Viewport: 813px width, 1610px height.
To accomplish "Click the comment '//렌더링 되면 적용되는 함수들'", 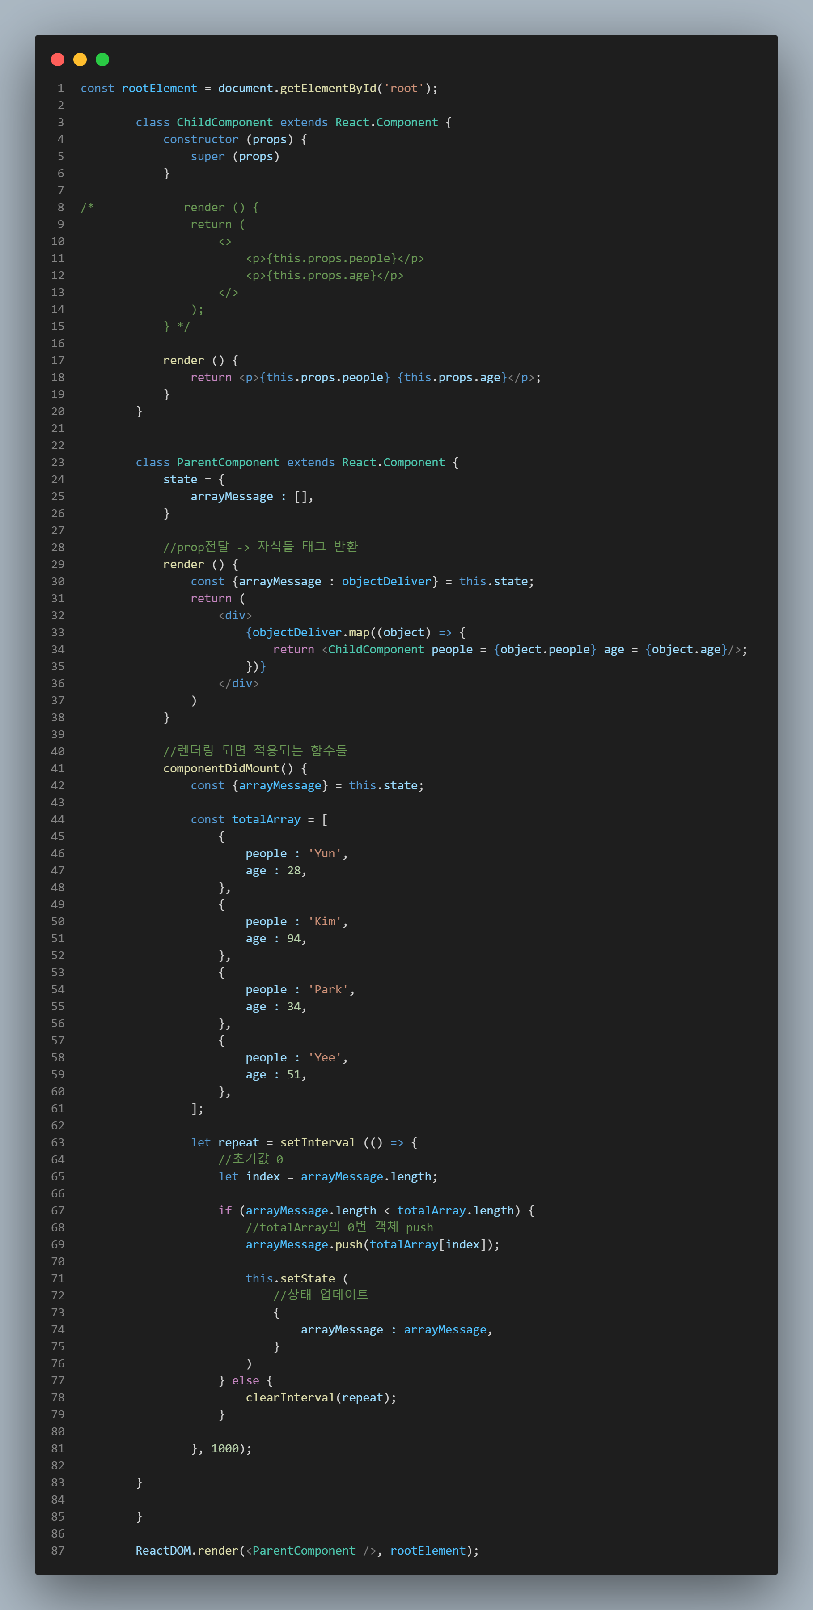I will (255, 750).
